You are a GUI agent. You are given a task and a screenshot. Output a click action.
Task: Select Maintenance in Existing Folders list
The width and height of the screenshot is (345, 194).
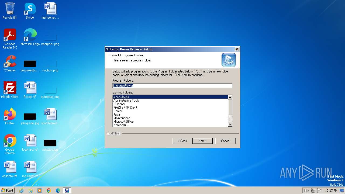[170, 118]
